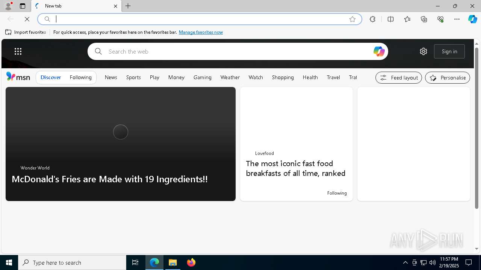The width and height of the screenshot is (481, 270).
Task: Open Copilot icon in search box
Action: (x=379, y=51)
